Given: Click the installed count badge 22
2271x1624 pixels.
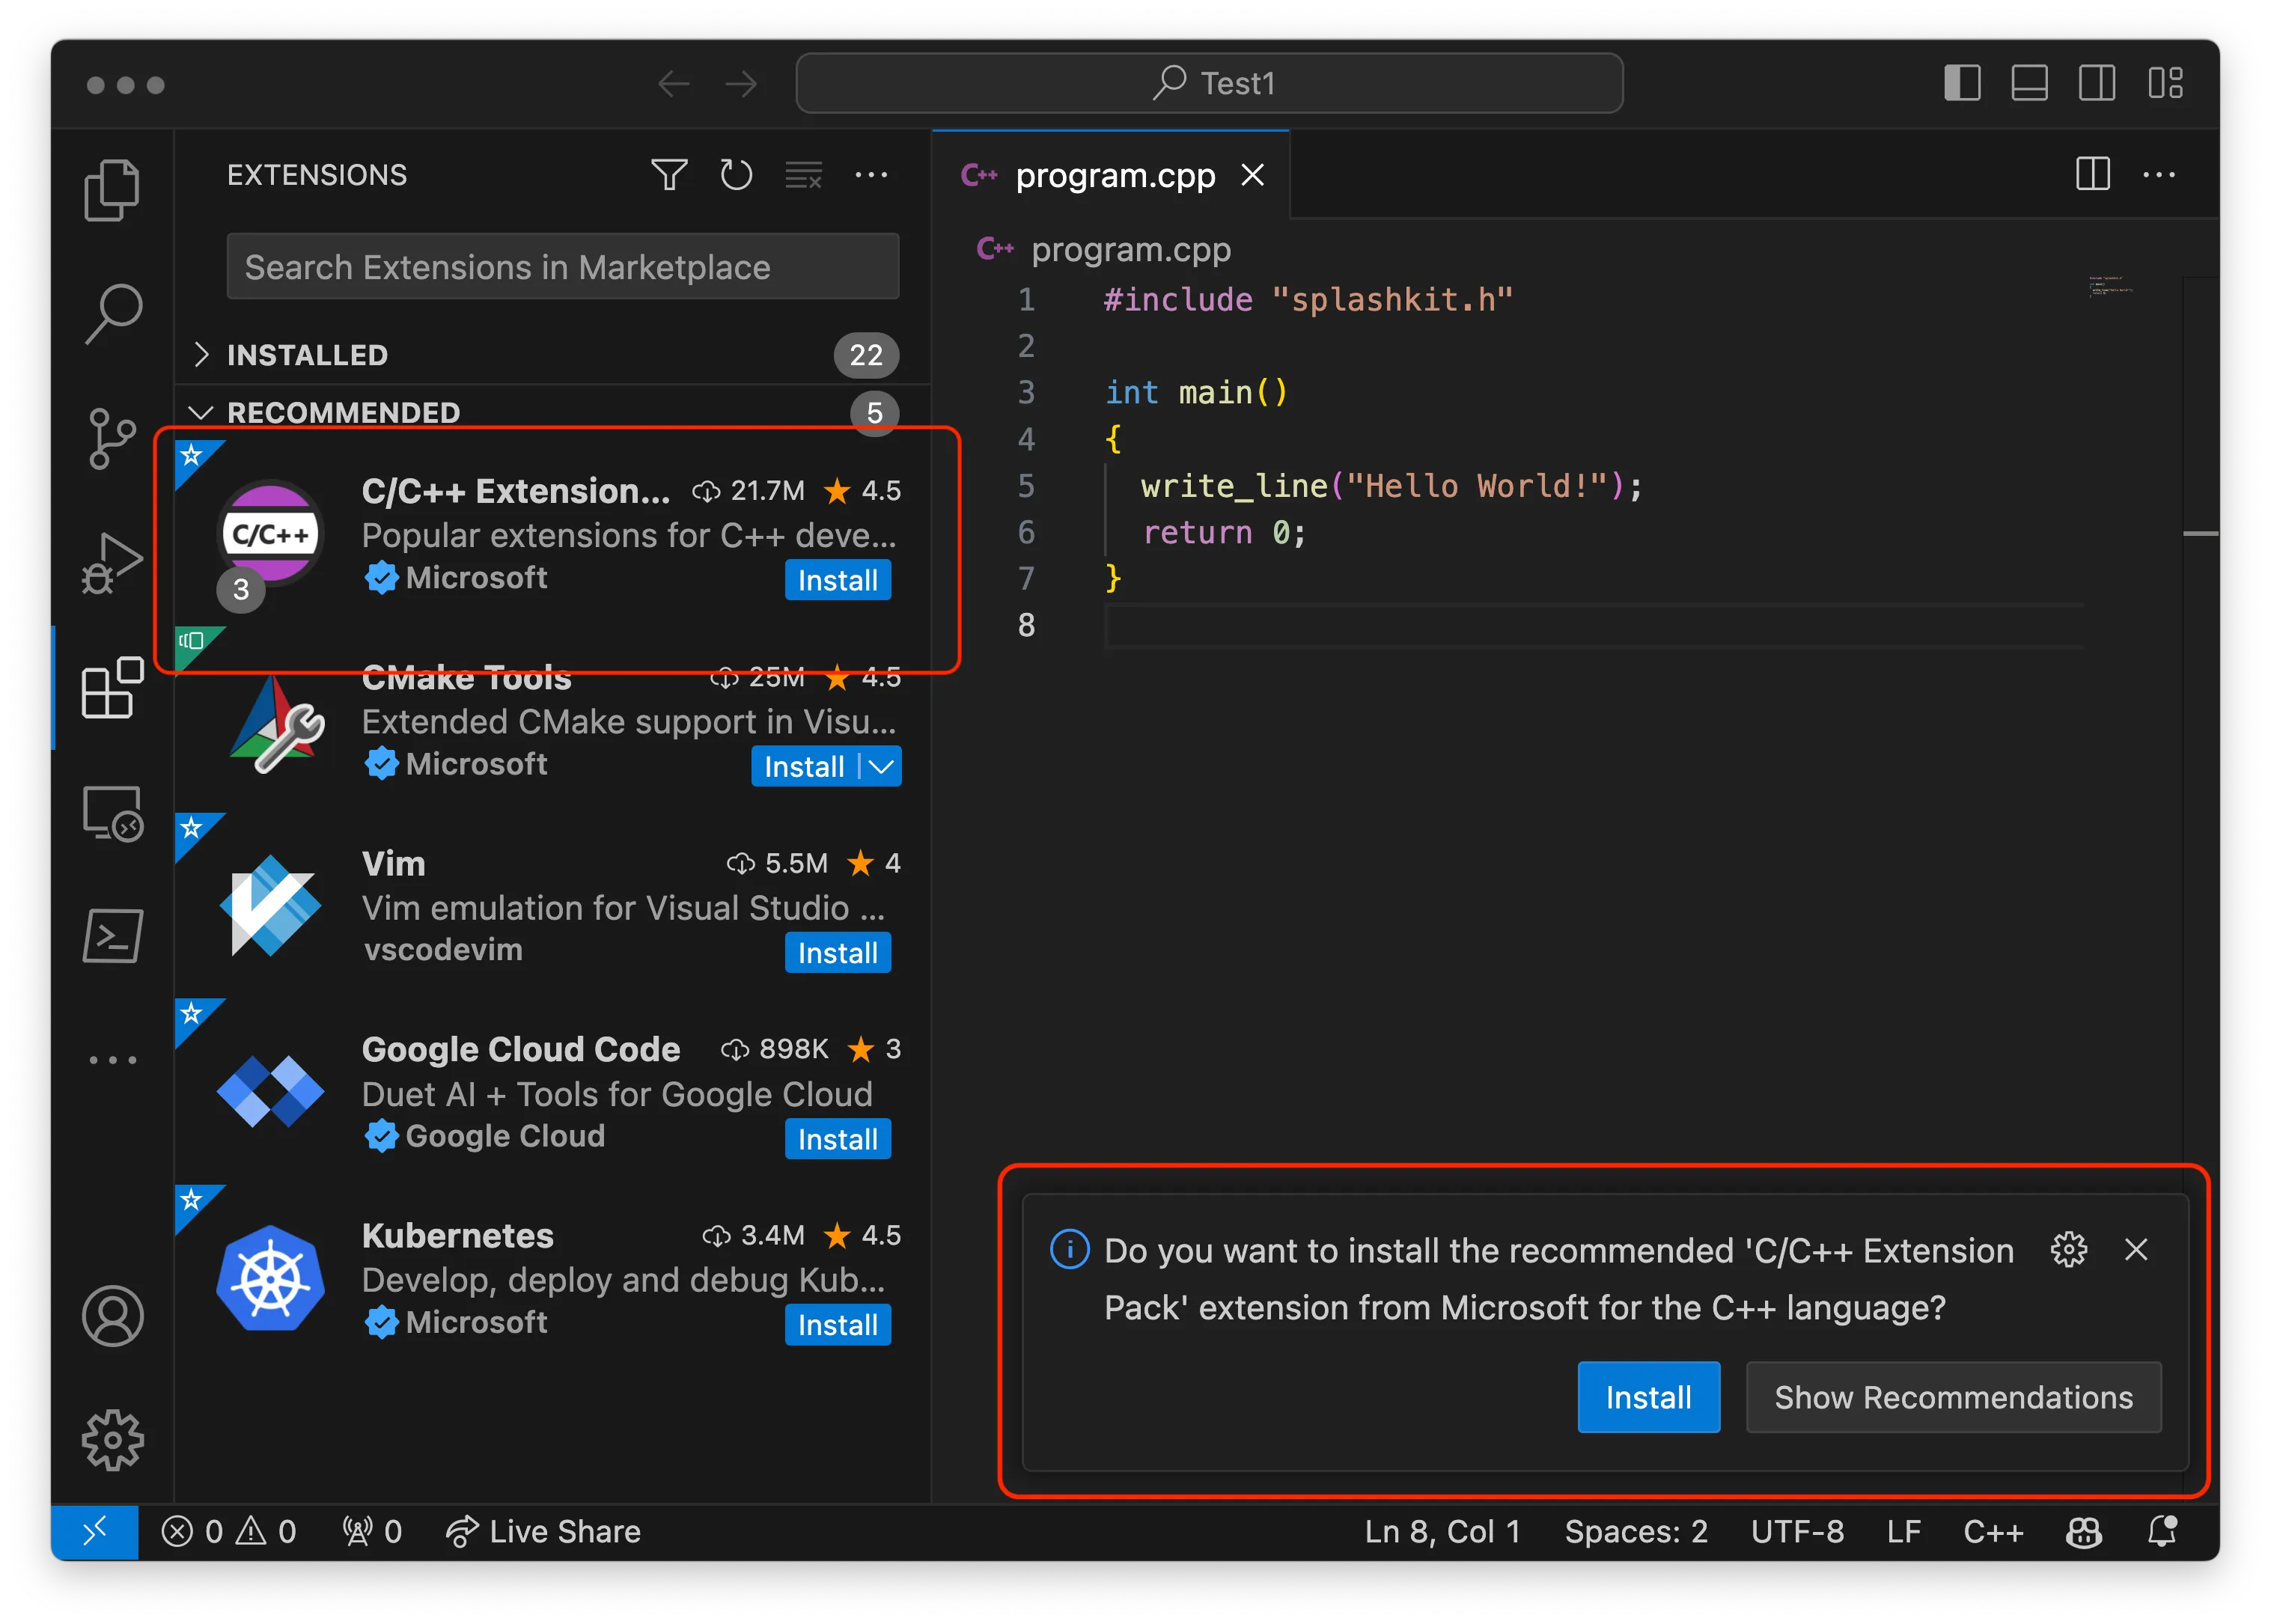Looking at the screenshot, I should click(x=865, y=355).
